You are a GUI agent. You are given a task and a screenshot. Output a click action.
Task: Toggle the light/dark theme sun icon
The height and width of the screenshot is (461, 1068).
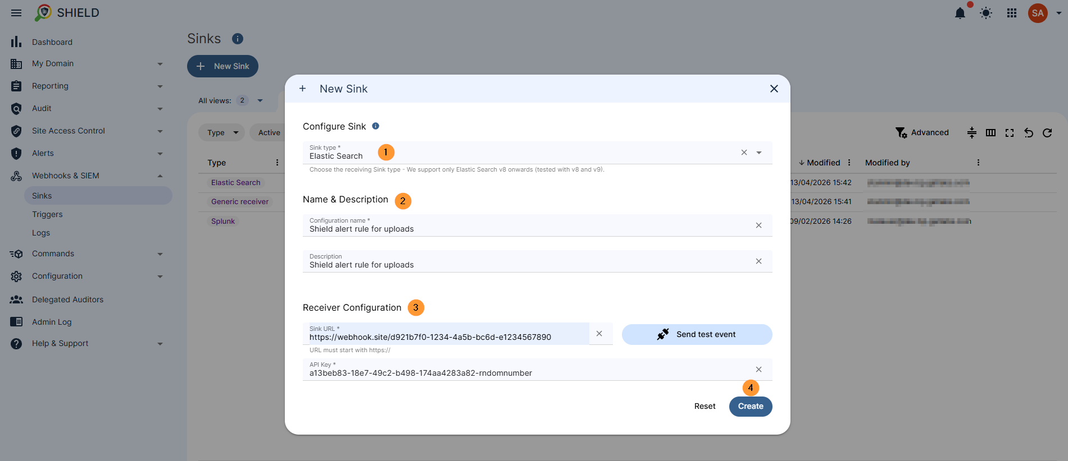[x=986, y=13]
